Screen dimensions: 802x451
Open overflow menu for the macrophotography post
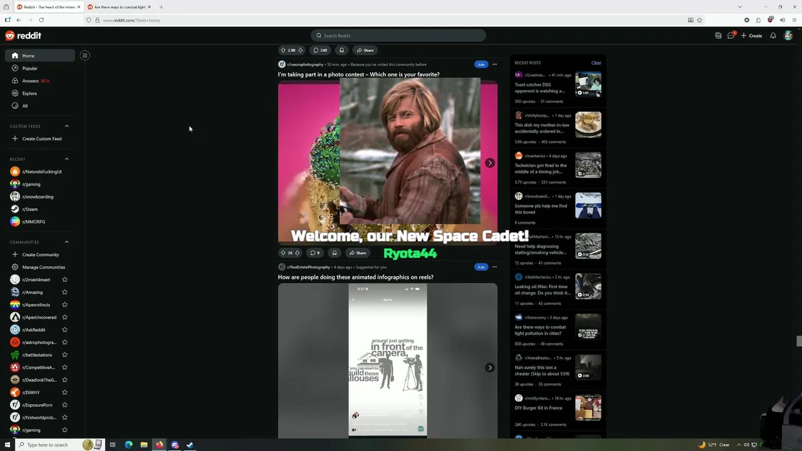pyautogui.click(x=494, y=64)
